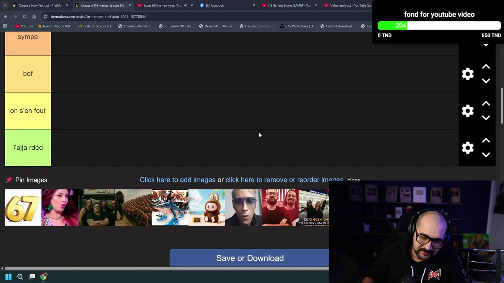The image size is (504, 283).
Task: Open settings gear for on s'en fout tier
Action: pos(467,111)
